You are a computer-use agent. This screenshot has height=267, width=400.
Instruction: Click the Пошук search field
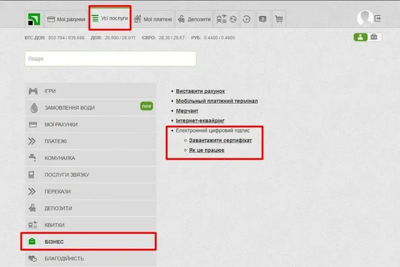110,59
